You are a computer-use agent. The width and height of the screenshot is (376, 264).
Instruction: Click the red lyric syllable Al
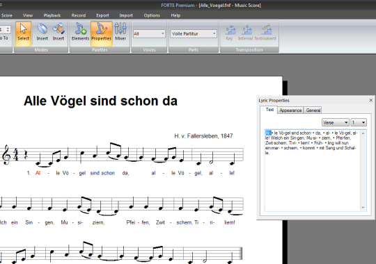[x=38, y=173]
